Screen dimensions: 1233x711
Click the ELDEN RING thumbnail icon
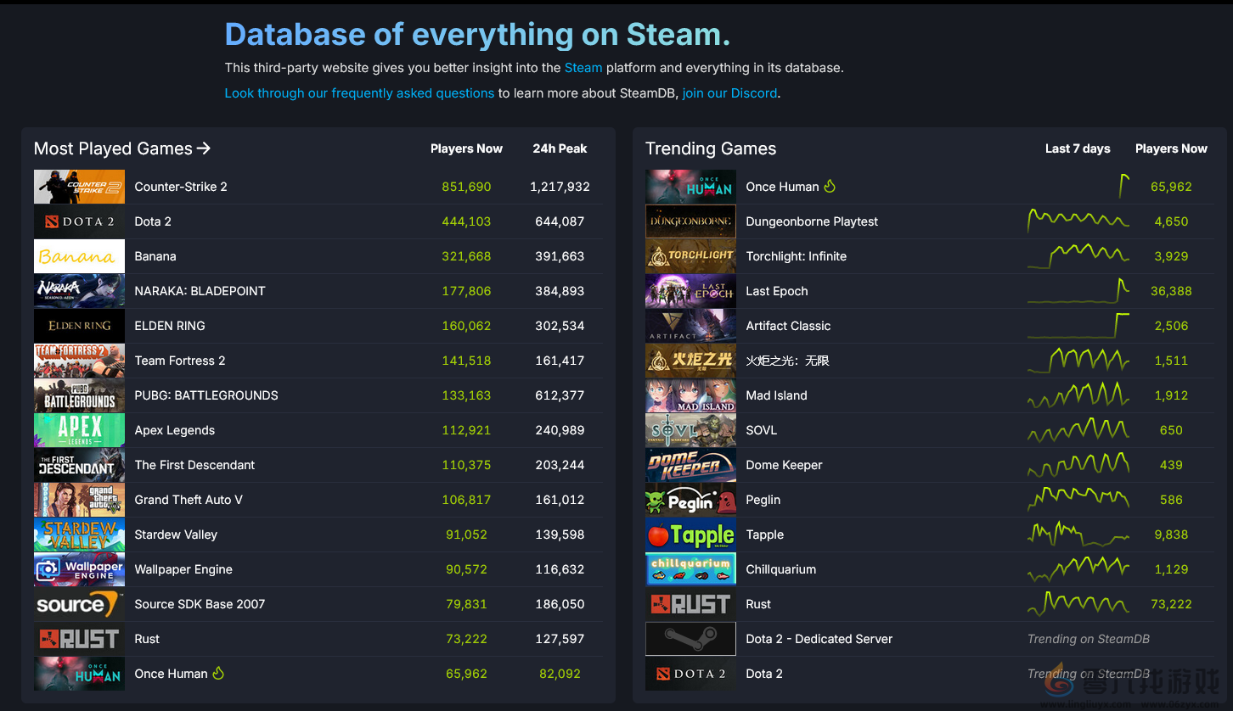tap(79, 326)
